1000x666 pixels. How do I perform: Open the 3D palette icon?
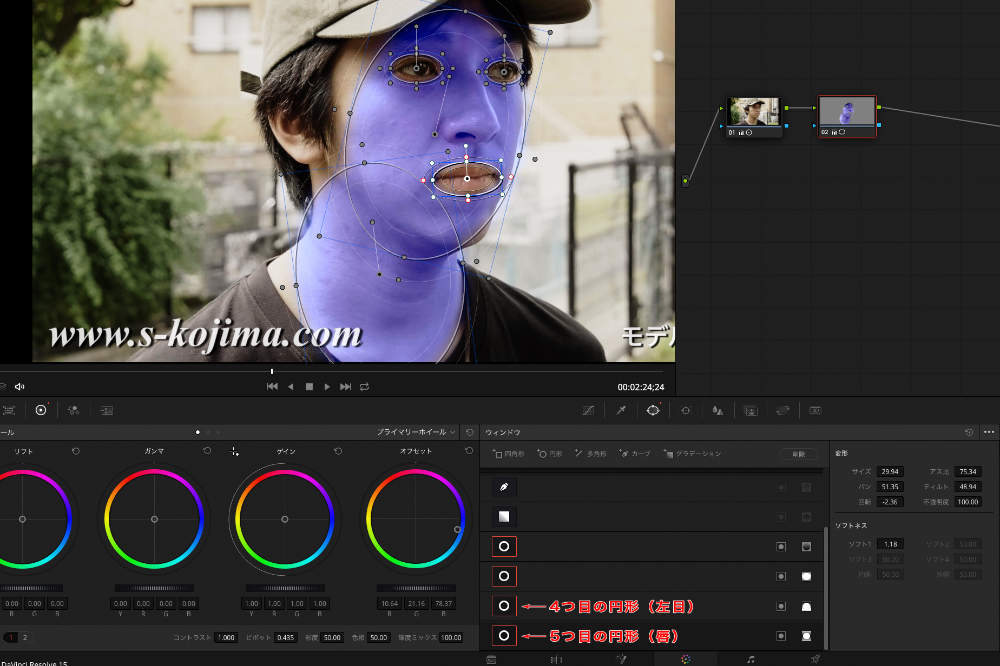click(x=815, y=411)
